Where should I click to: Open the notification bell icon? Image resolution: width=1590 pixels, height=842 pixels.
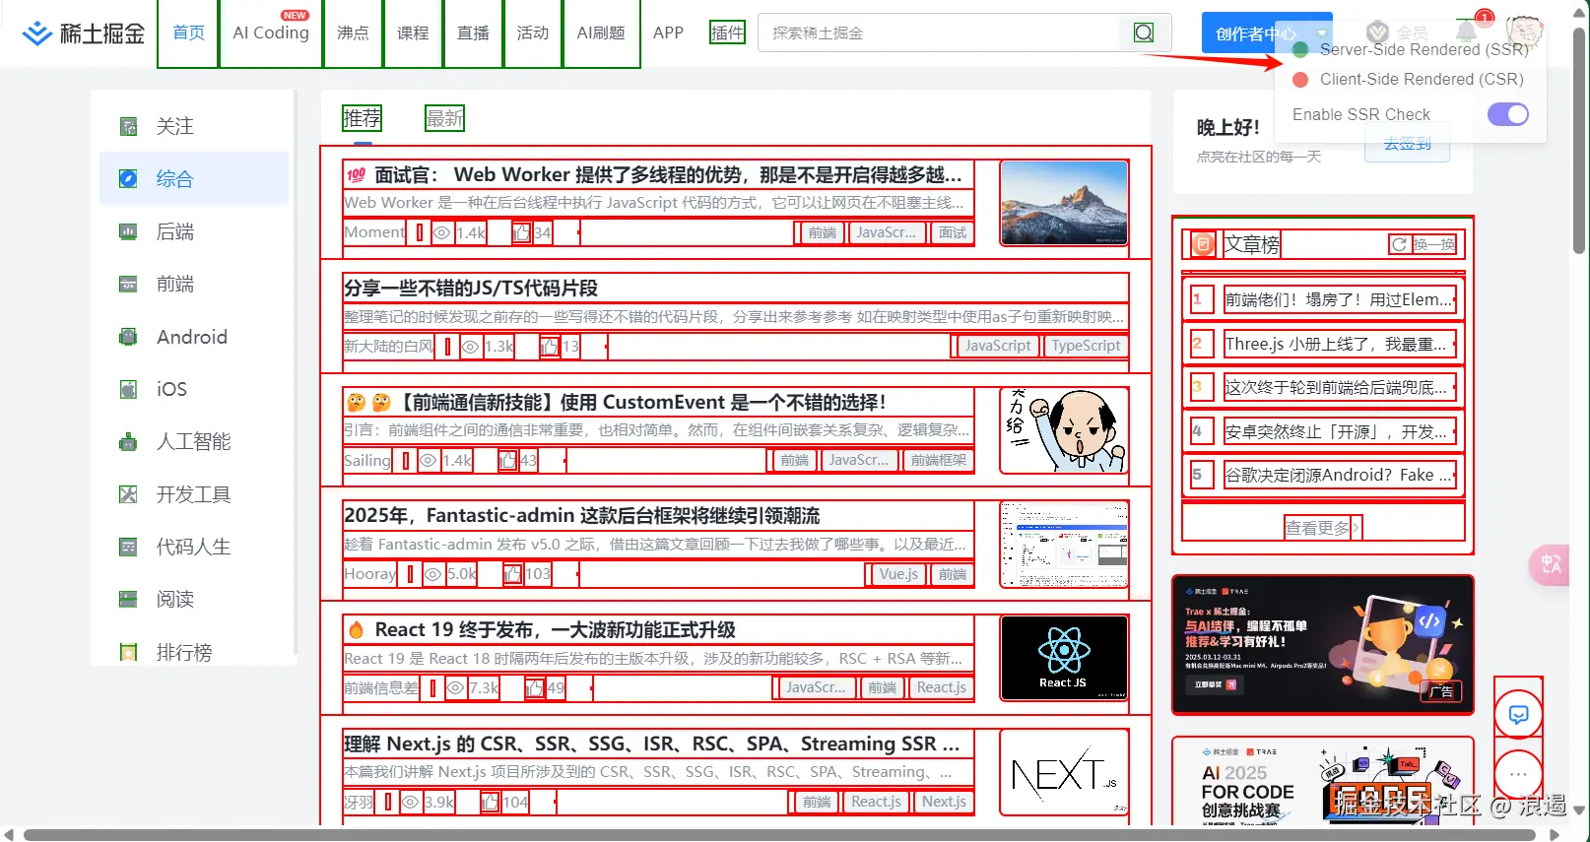[1467, 32]
